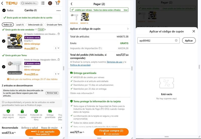Click the user profile avatar icon
Viewport: 201px width, 139px height.
pyautogui.click(x=50, y=3)
